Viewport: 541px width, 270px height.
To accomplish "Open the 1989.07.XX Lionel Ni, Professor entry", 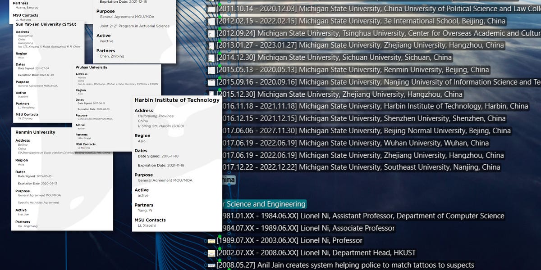I will [289, 240].
